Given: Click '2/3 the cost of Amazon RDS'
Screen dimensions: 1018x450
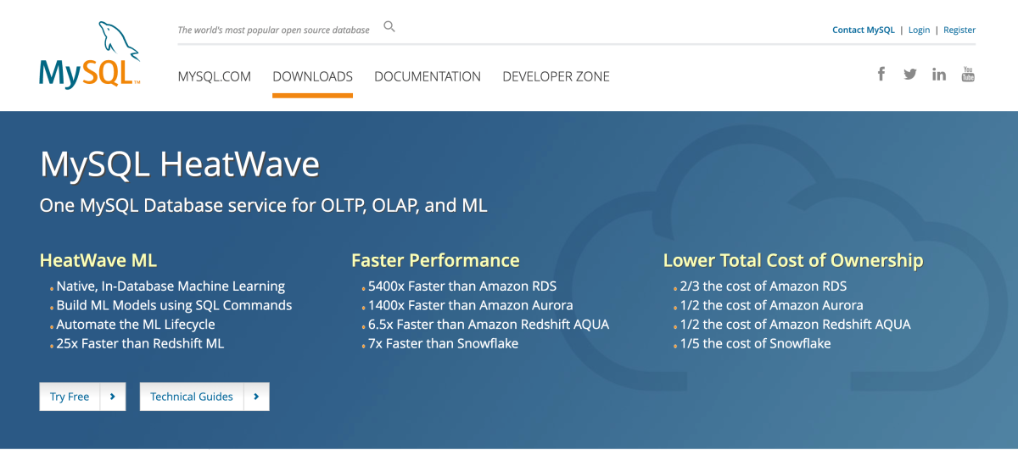Looking at the screenshot, I should (x=763, y=286).
